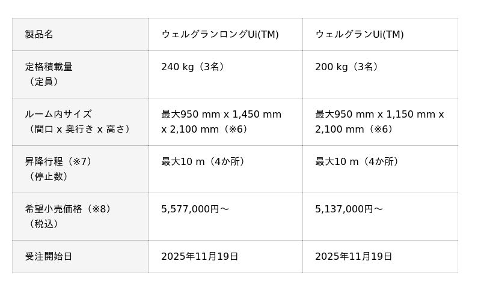Click the 受注開始日 row label
The height and width of the screenshot is (291, 481).
(x=49, y=256)
